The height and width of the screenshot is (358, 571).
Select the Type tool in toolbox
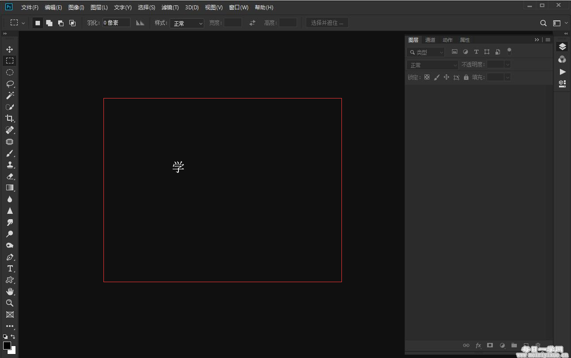point(9,268)
